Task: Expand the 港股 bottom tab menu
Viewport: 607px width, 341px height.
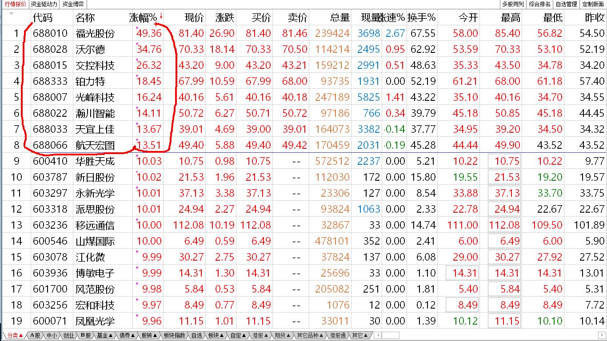Action: point(260,335)
